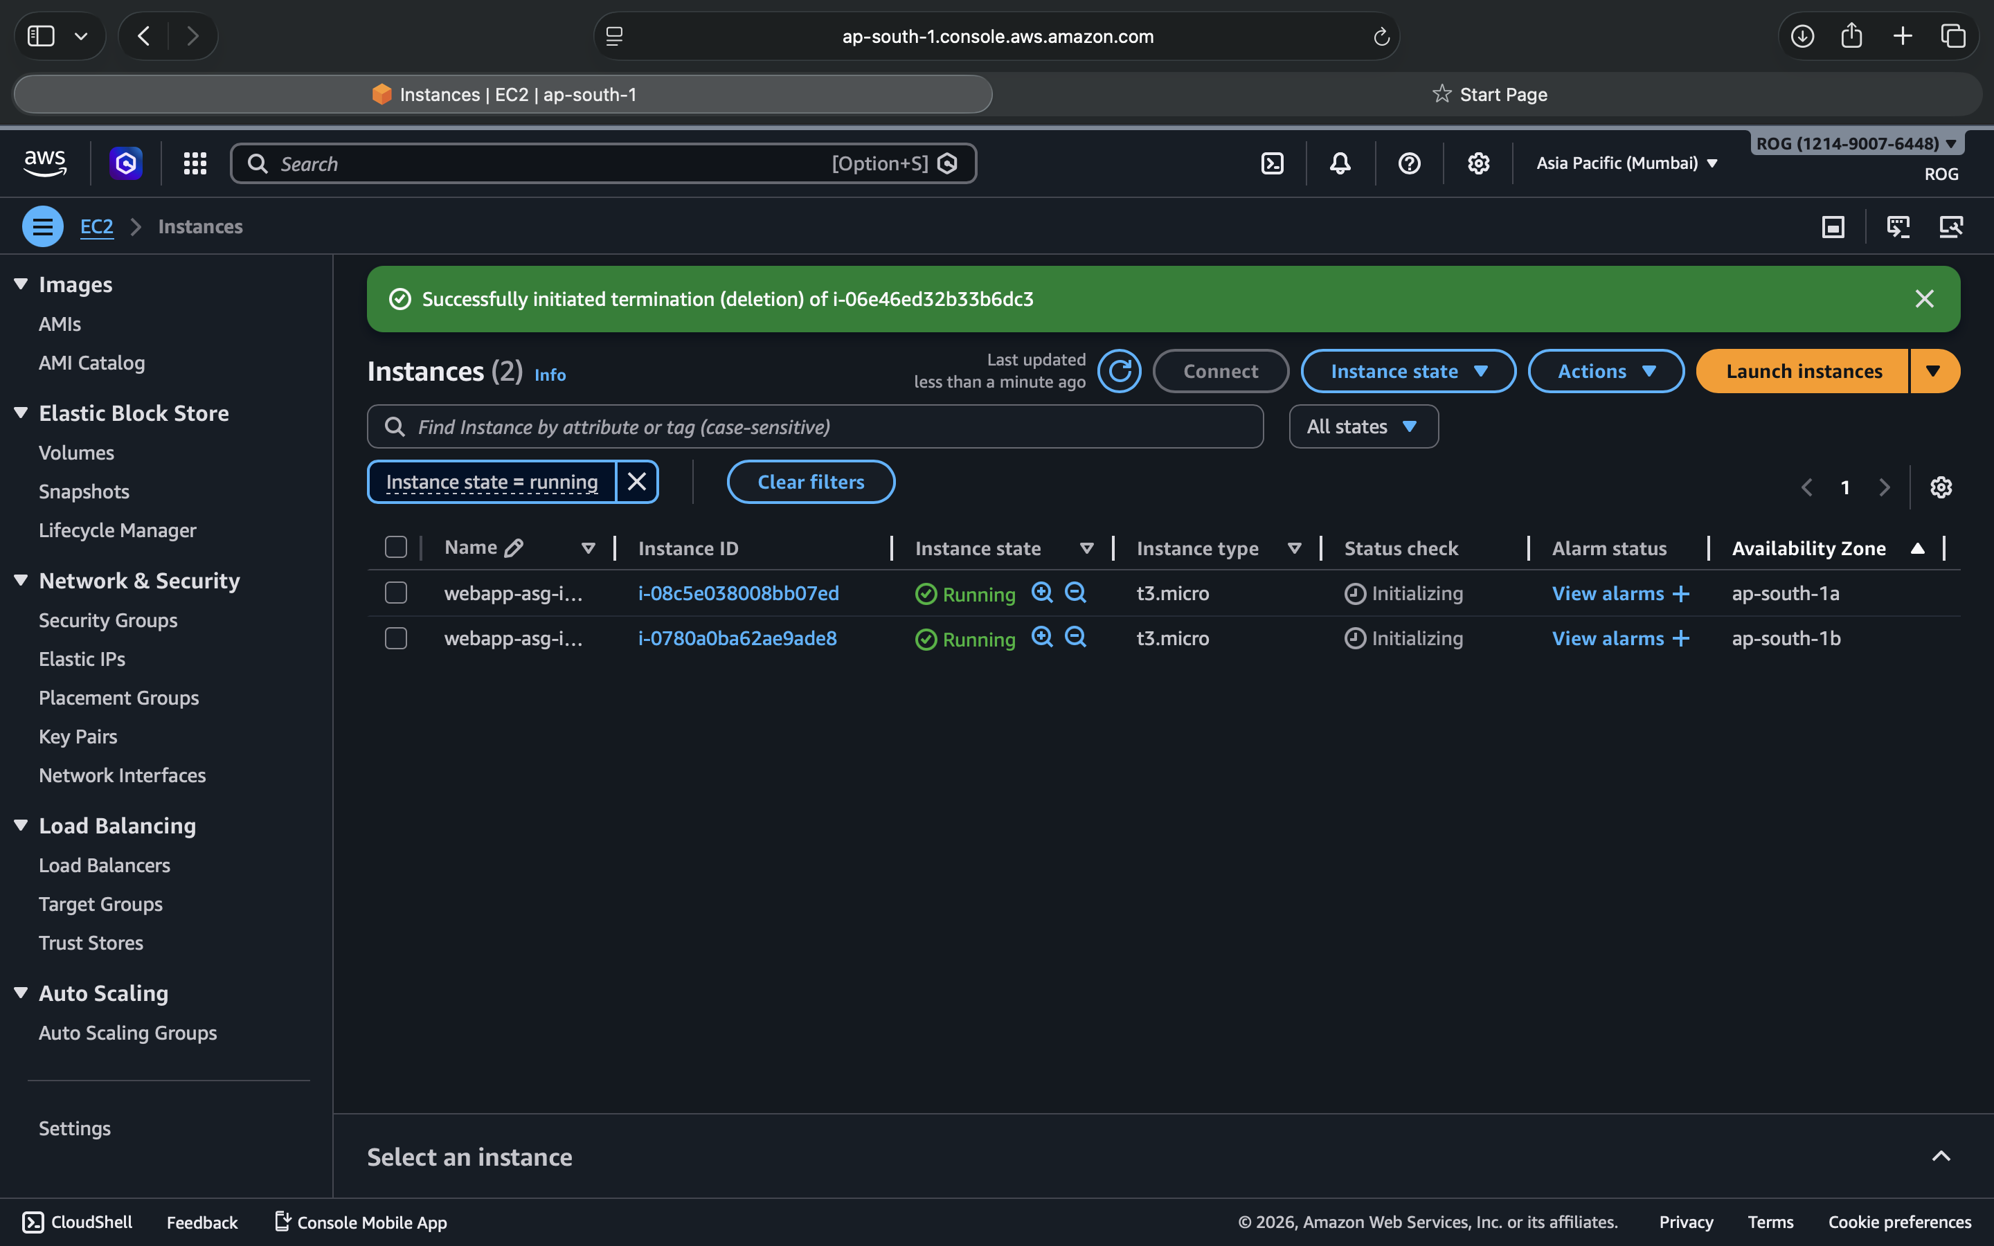Viewport: 1994px width, 1246px height.
Task: Toggle the select-all instances checkbox
Action: (396, 548)
